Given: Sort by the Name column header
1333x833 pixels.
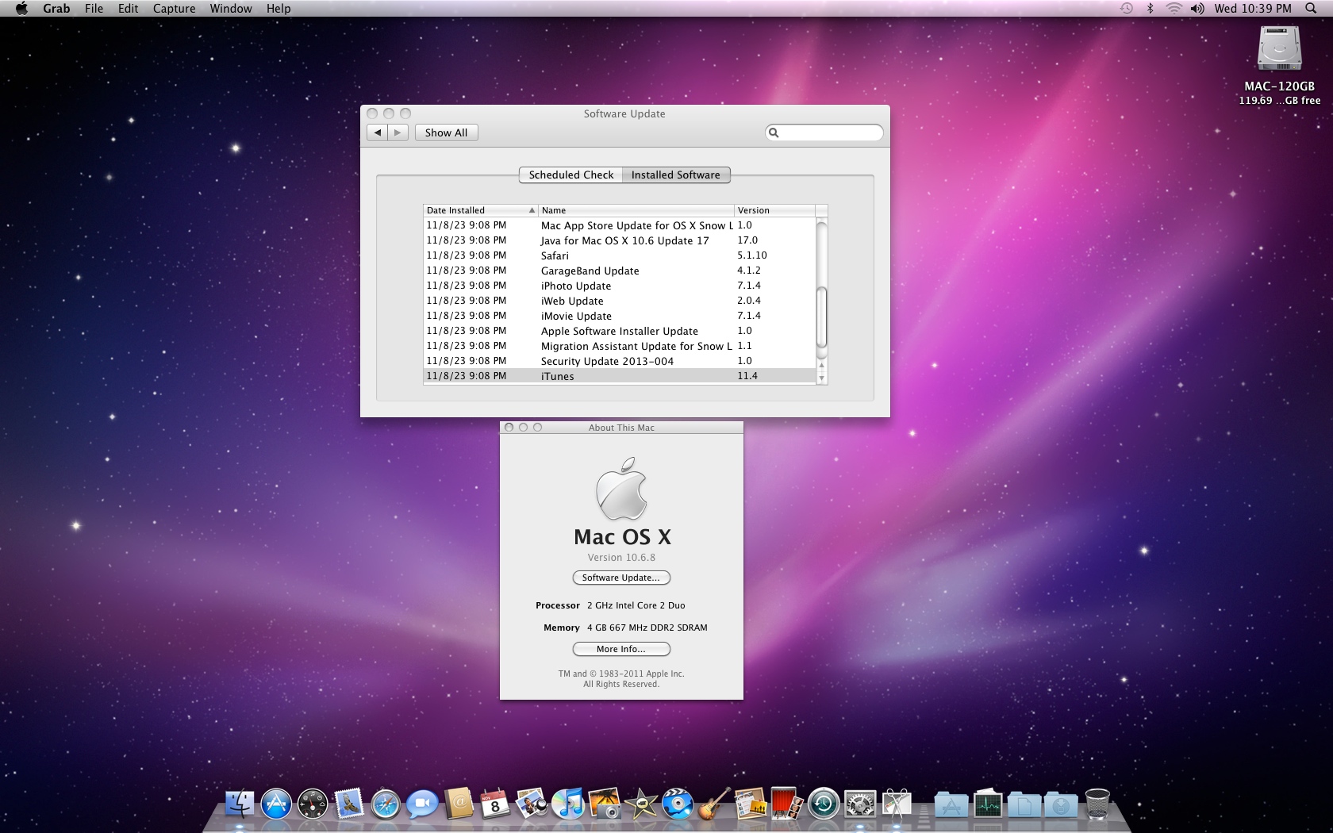Looking at the screenshot, I should (x=636, y=210).
